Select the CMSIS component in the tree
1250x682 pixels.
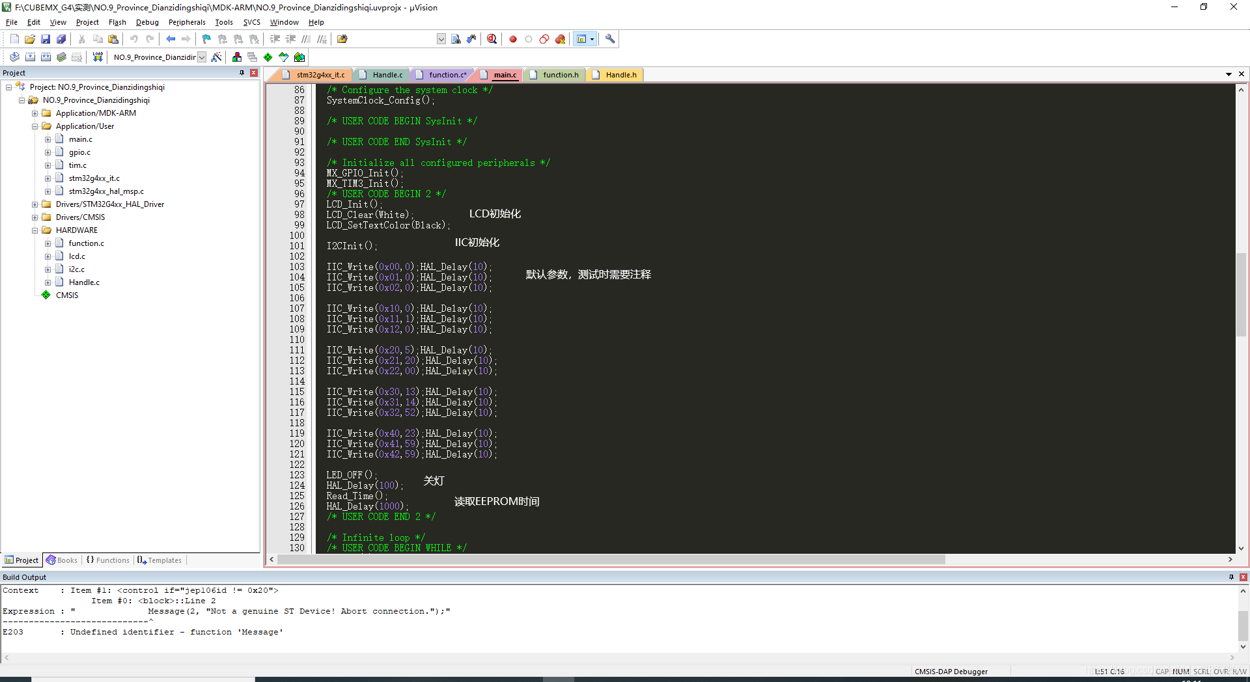click(x=66, y=295)
